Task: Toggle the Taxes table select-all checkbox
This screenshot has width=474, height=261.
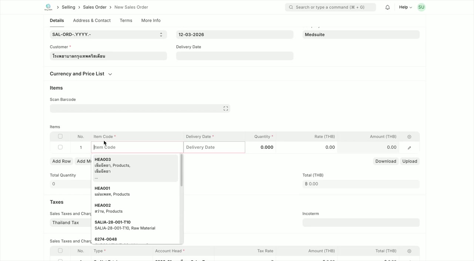Action: (x=60, y=251)
